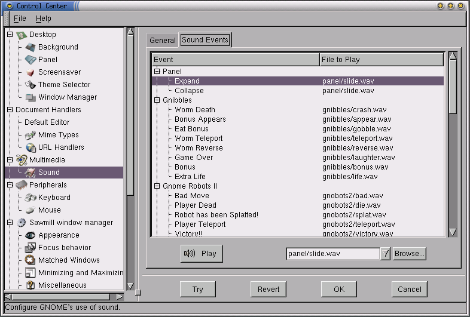The image size is (470, 317).
Task: Select the Keyboard icon under Peripherals
Action: pos(30,198)
